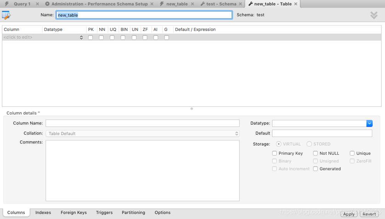The width and height of the screenshot is (385, 219).
Task: Close the new_table query tab
Action: pos(192,4)
